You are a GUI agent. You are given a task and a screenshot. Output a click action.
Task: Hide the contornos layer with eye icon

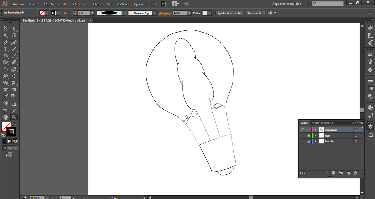tap(303, 130)
